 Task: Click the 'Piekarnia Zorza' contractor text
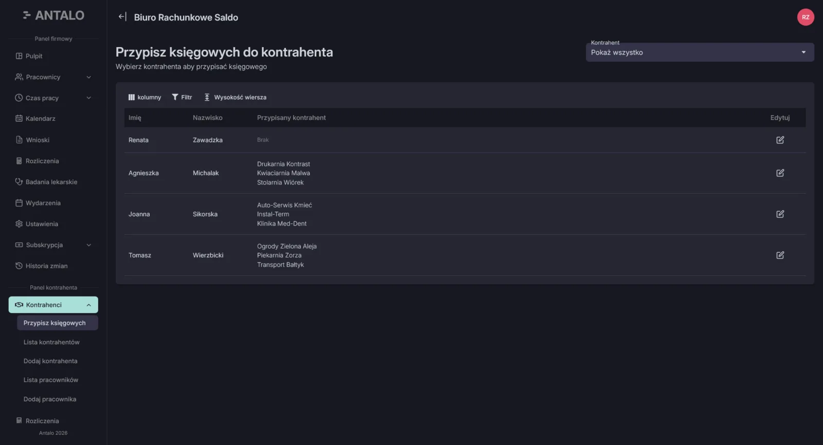(279, 255)
